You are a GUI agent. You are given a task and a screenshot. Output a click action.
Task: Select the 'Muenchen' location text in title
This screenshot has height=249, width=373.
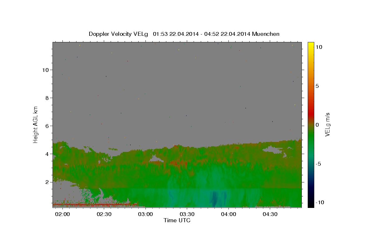266,34
